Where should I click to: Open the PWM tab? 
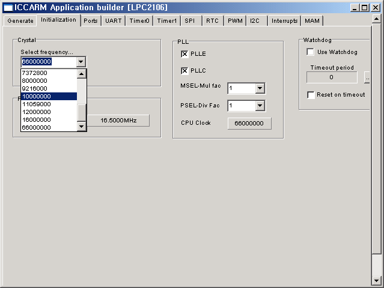coord(235,21)
